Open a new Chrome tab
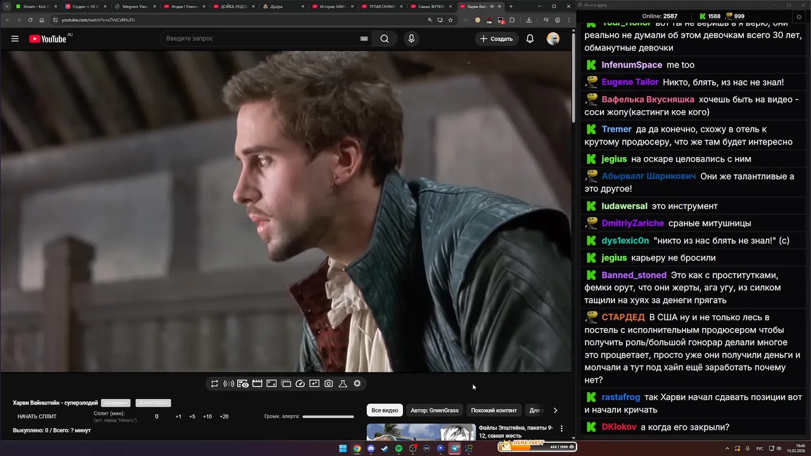 tap(511, 6)
